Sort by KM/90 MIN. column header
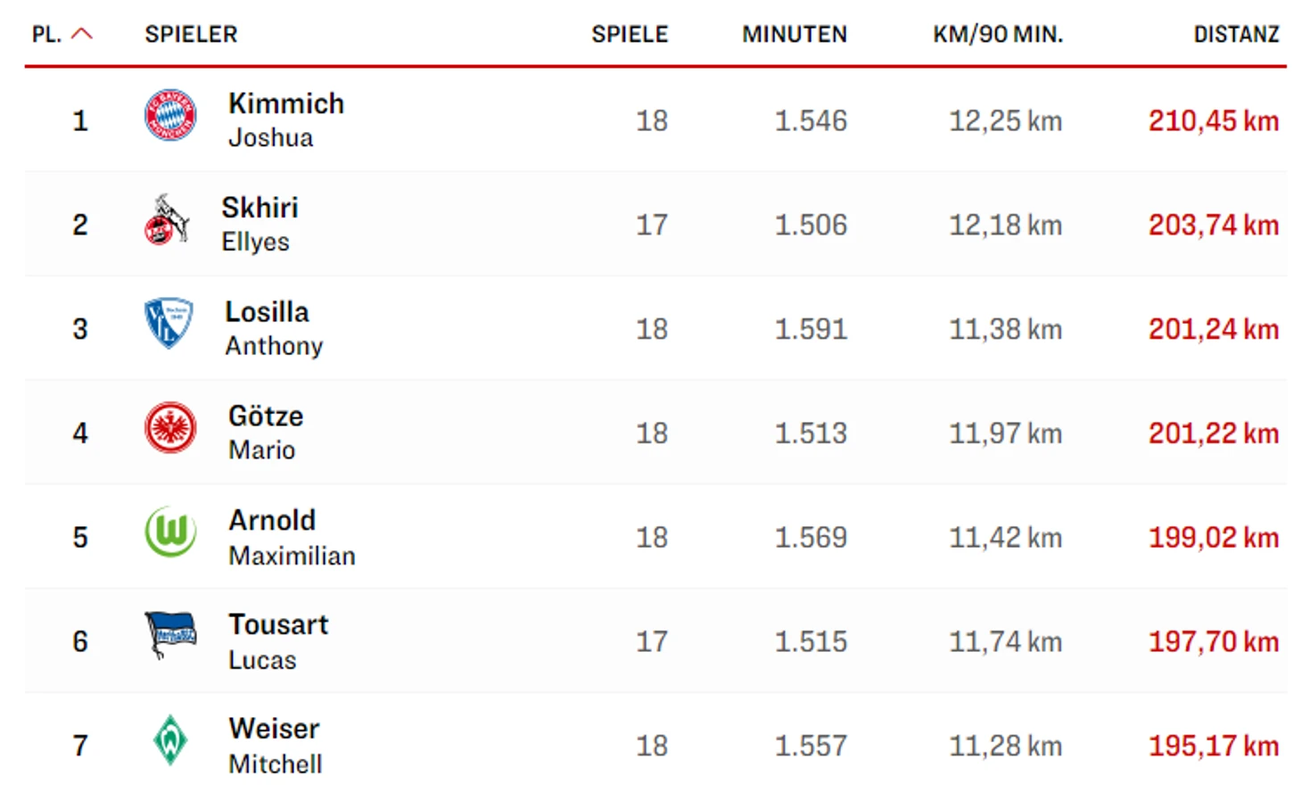Screen dimensions: 1302x792 (x=998, y=34)
